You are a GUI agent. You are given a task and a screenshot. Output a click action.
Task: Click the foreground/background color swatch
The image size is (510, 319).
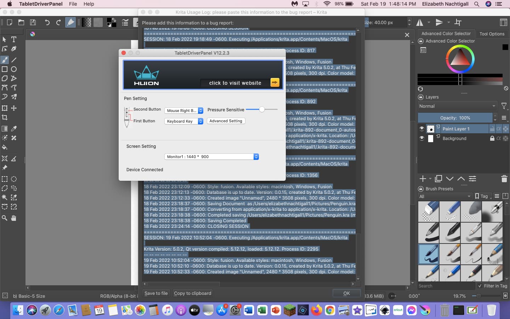(x=112, y=22)
